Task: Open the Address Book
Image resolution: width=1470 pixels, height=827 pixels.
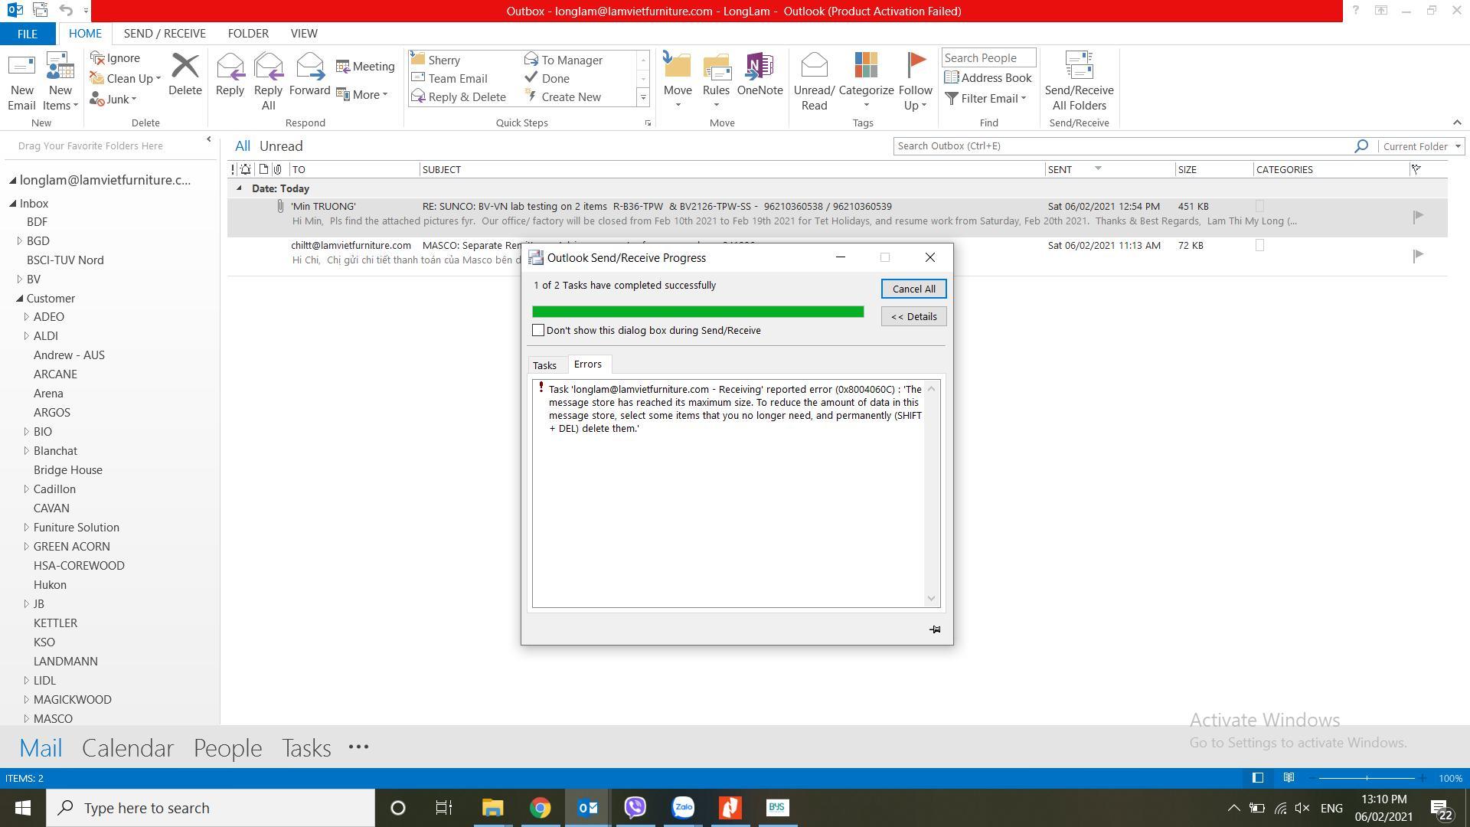Action: coord(988,78)
